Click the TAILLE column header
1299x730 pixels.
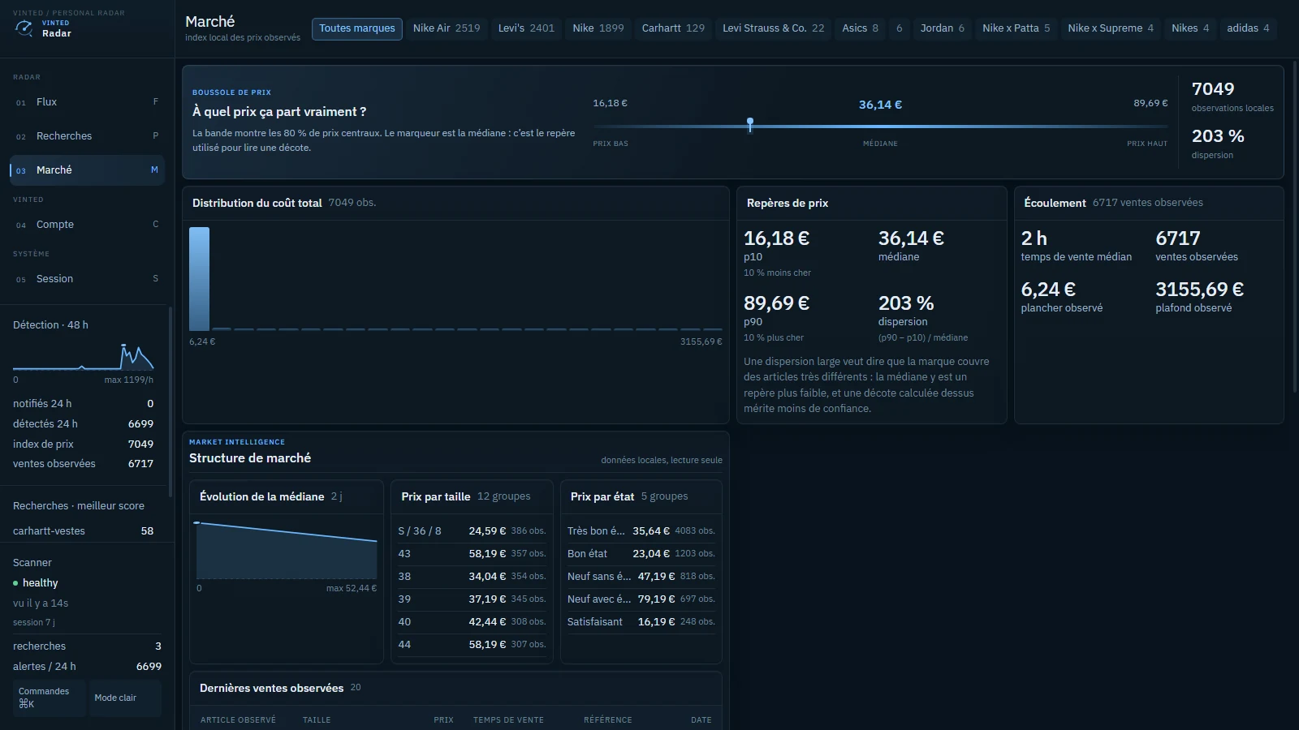point(317,720)
